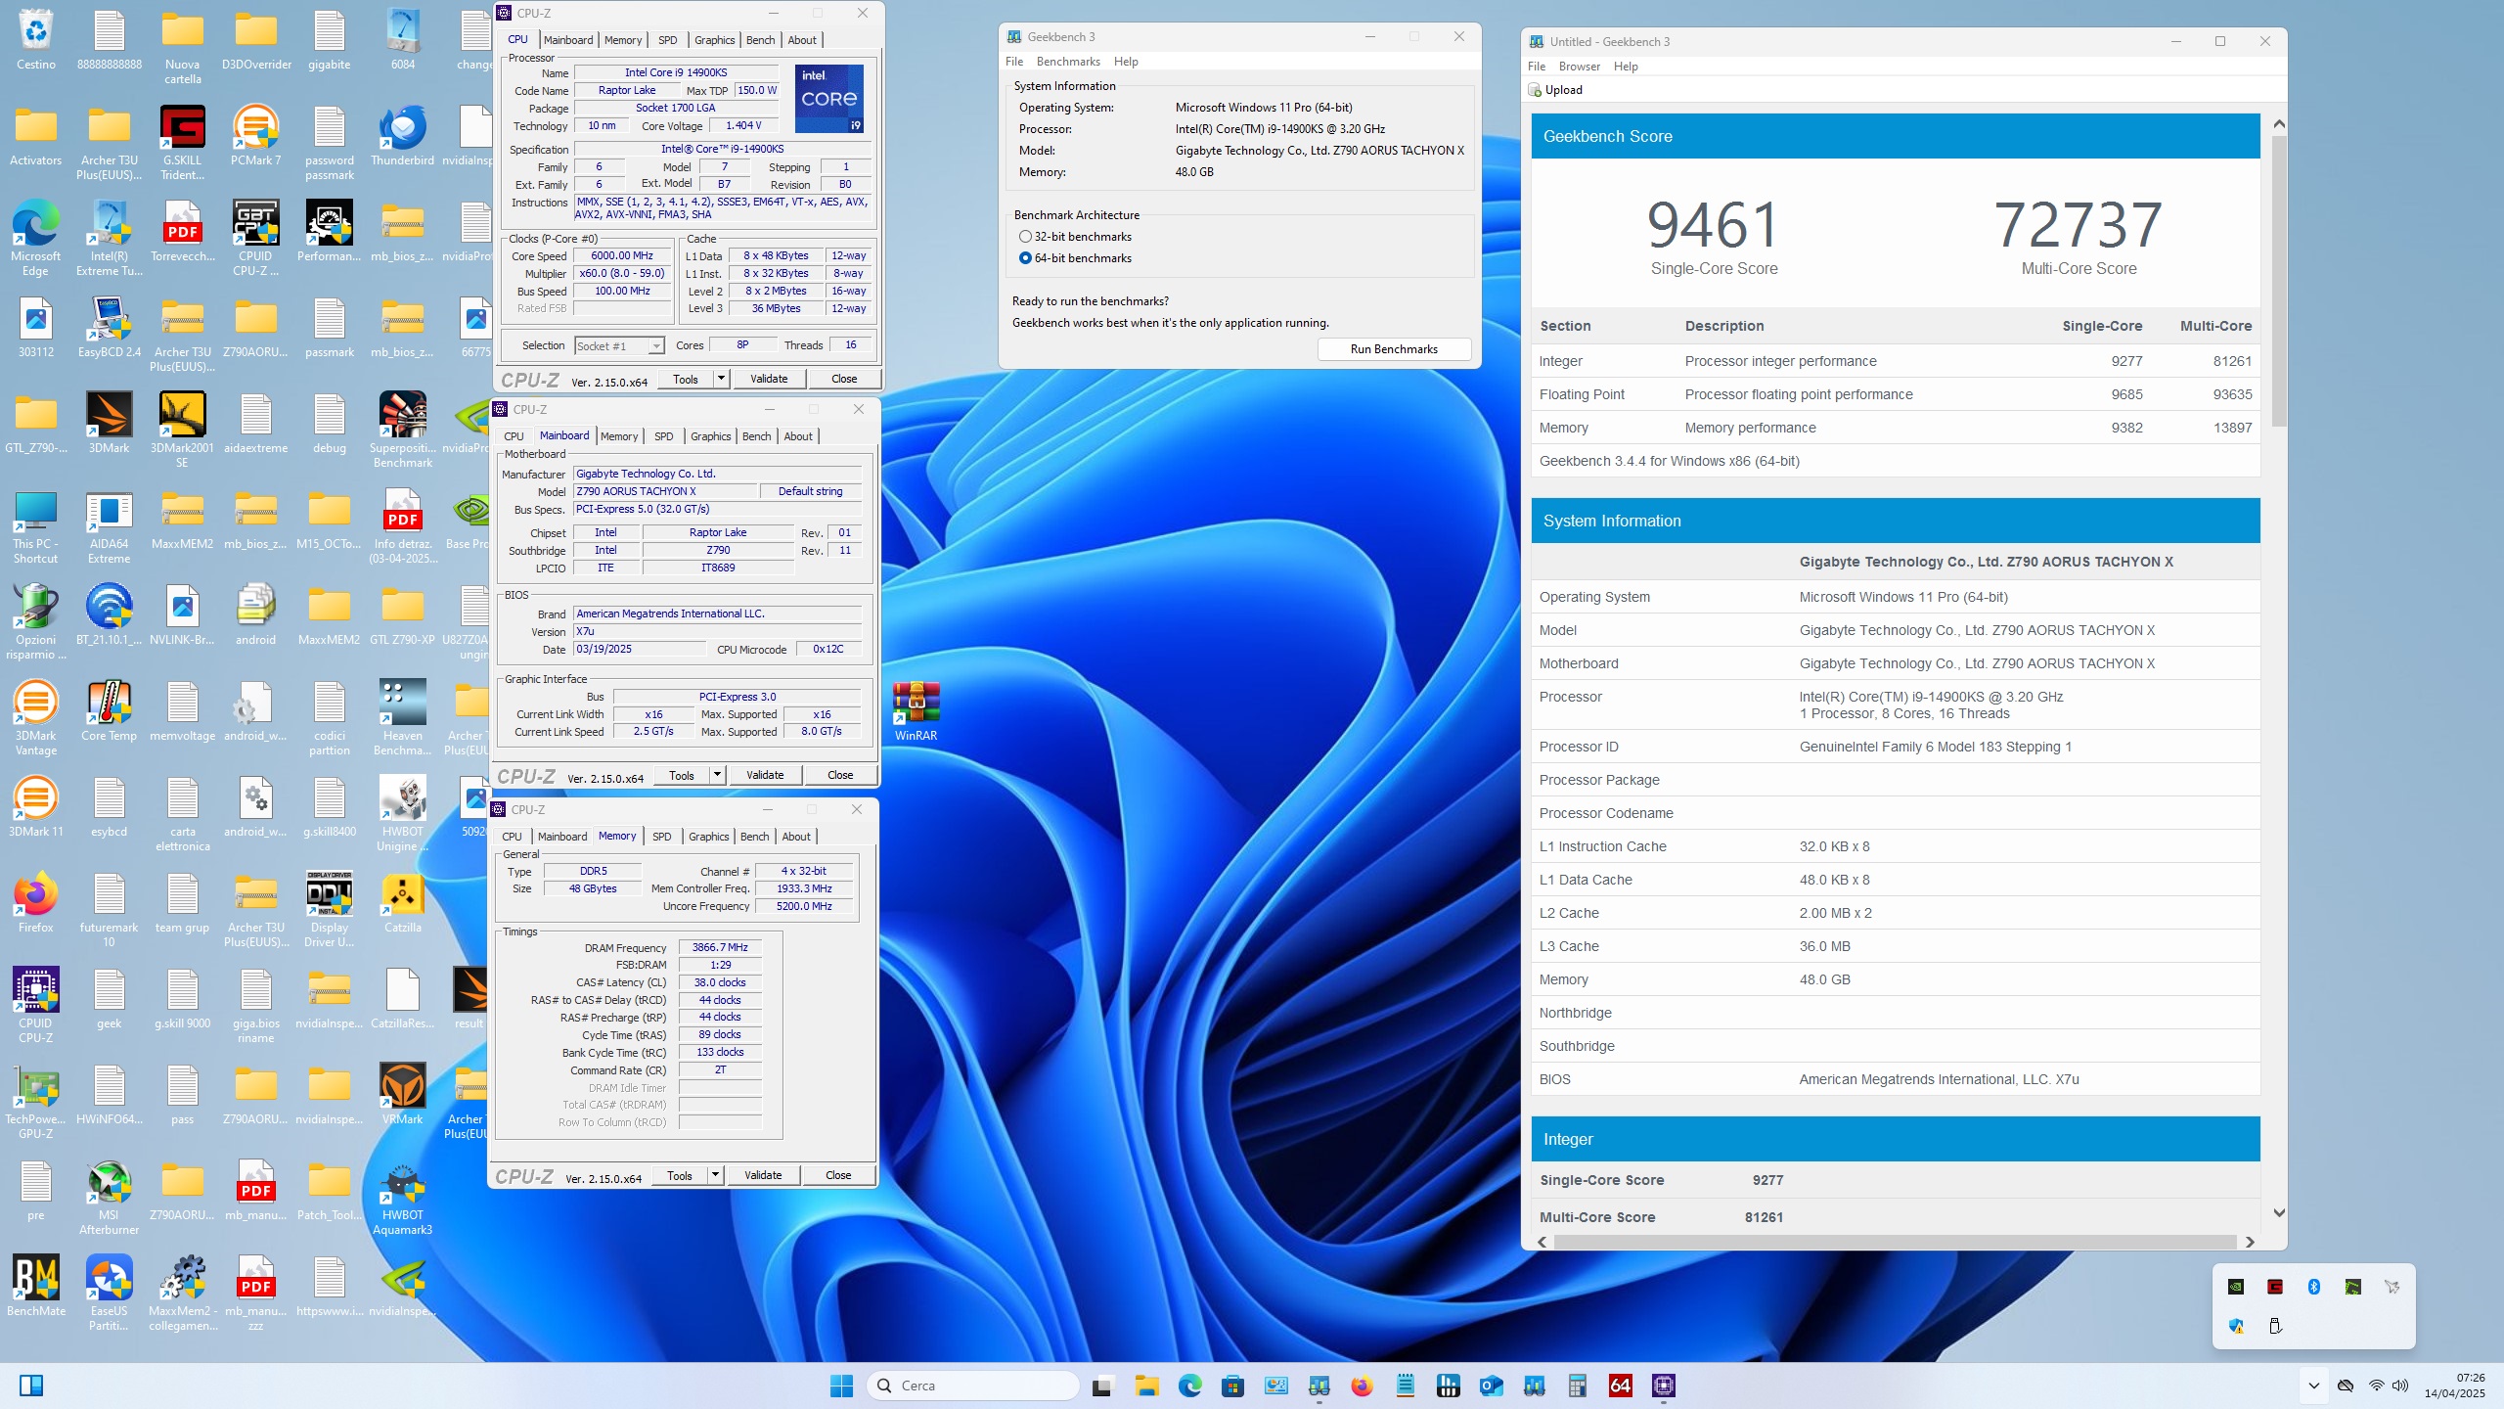This screenshot has height=1409, width=2504.
Task: Open MSI Afterburner desktop icon
Action: pyautogui.click(x=109, y=1197)
